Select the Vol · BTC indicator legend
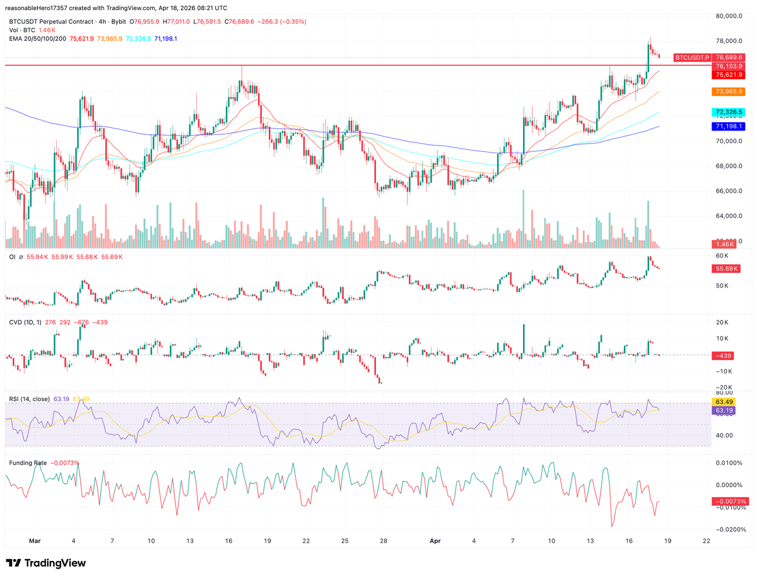The height and width of the screenshot is (578, 757). pyautogui.click(x=22, y=30)
